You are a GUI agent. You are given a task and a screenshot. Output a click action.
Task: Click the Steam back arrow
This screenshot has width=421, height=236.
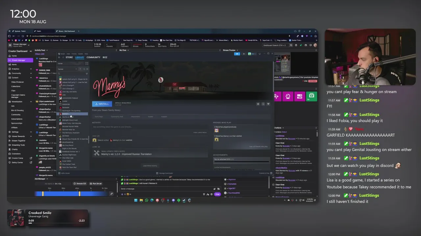pos(59,57)
